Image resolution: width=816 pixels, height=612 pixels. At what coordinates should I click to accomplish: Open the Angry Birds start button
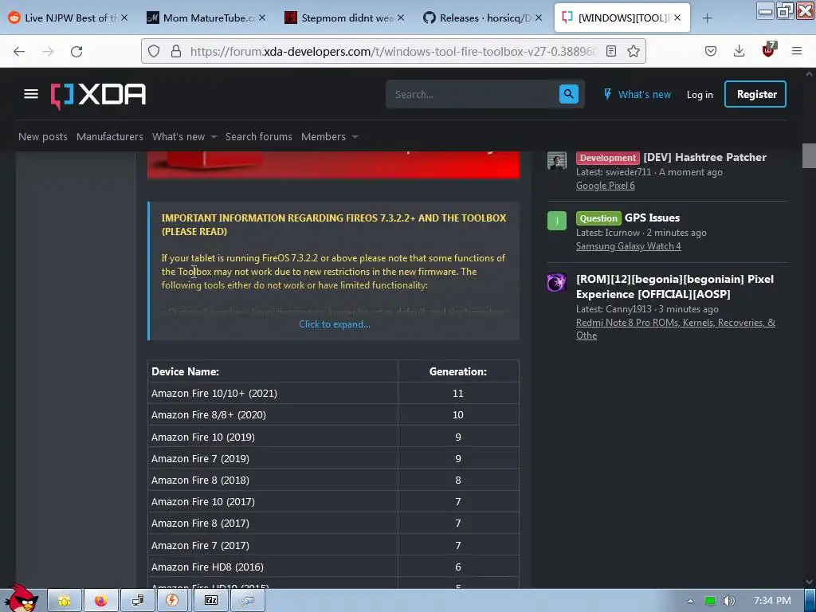[21, 598]
